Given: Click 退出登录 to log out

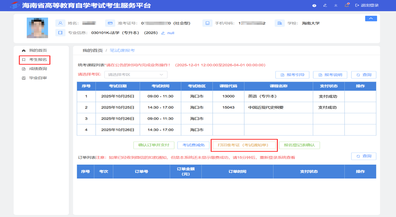Looking at the screenshot, I should 367,5.
